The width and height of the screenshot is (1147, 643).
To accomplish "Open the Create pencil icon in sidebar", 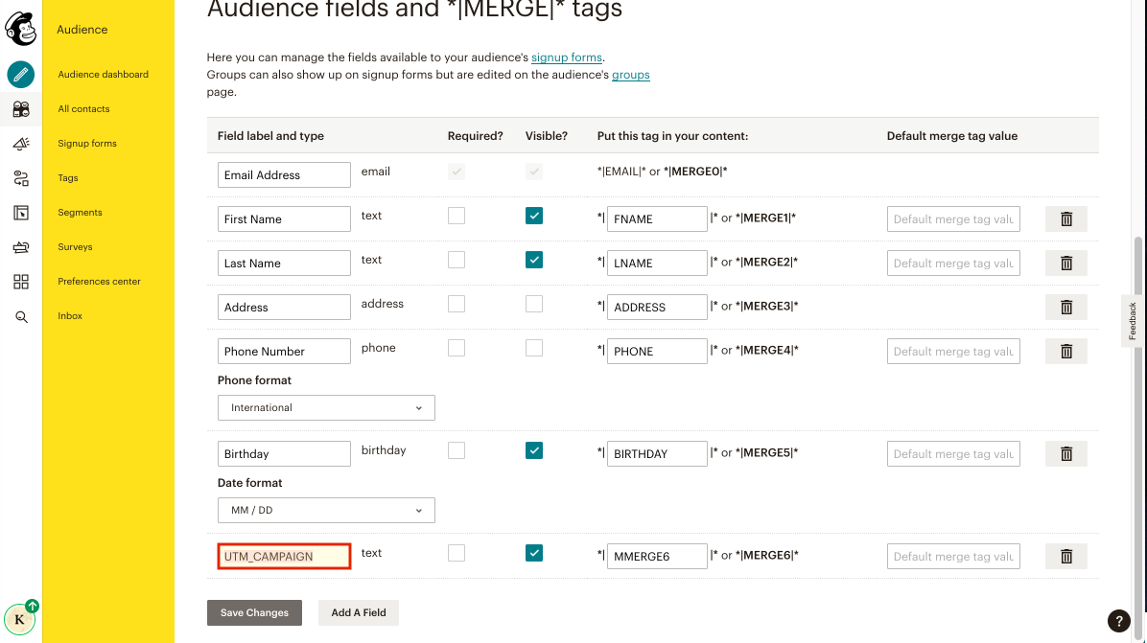I will coord(21,74).
